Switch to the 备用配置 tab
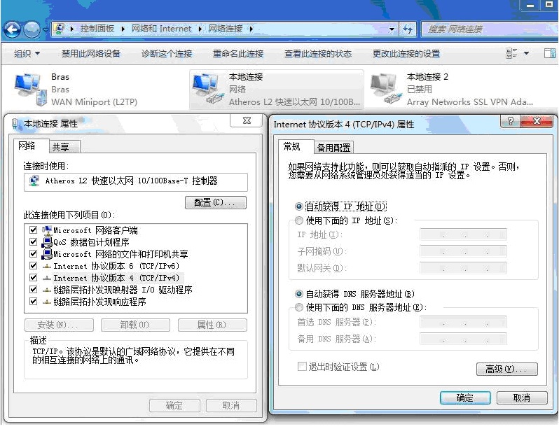Screen dimensions: 559x429 click(333, 148)
